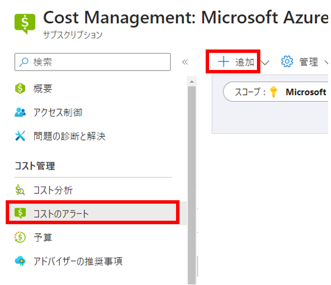
Task: Click the gear icon for 管理
Action: point(287,61)
